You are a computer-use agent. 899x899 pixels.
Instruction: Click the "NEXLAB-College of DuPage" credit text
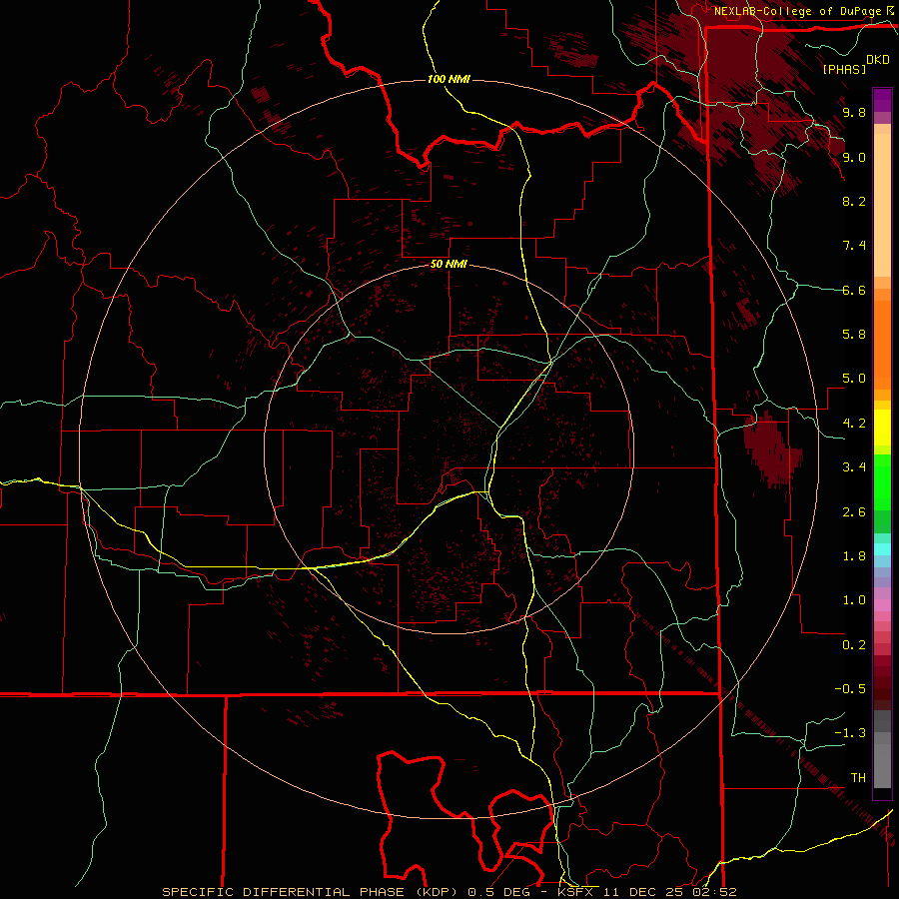click(x=798, y=11)
